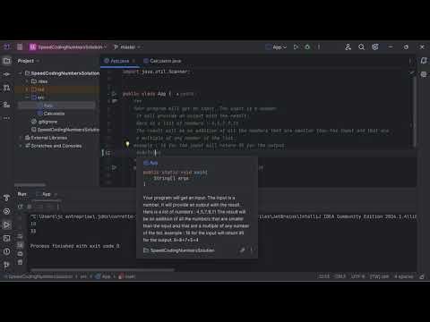The height and width of the screenshot is (322, 430).
Task: Toggle scroll to end in console toolbar
Action: click(20, 245)
